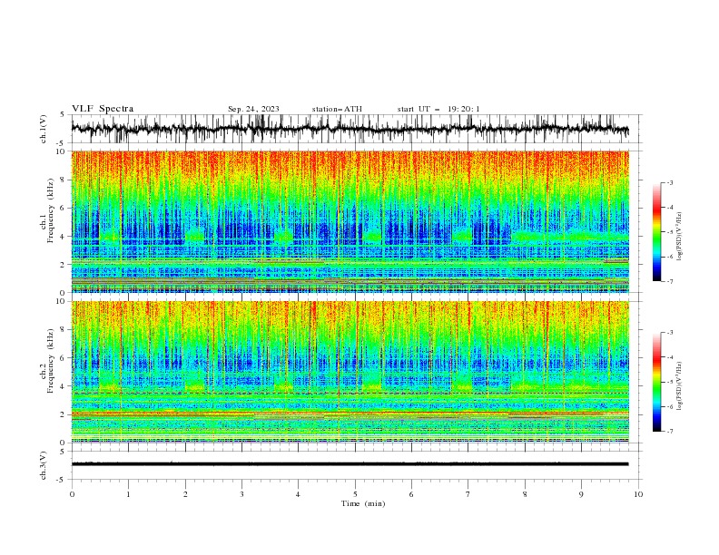Click the ch.2 spectrogram panel
This screenshot has width=719, height=555.
pyautogui.click(x=350, y=372)
